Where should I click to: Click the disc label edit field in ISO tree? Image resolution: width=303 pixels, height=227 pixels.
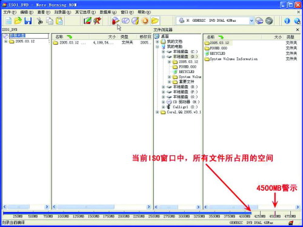(29, 36)
